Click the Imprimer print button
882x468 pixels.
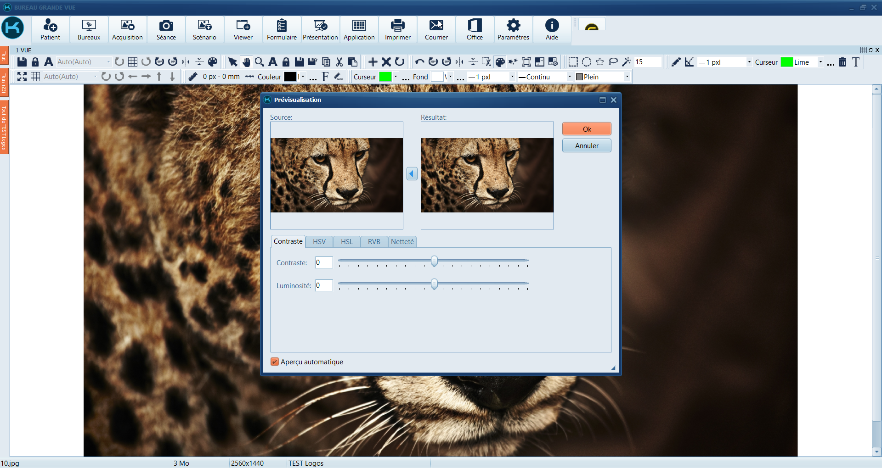click(x=397, y=30)
